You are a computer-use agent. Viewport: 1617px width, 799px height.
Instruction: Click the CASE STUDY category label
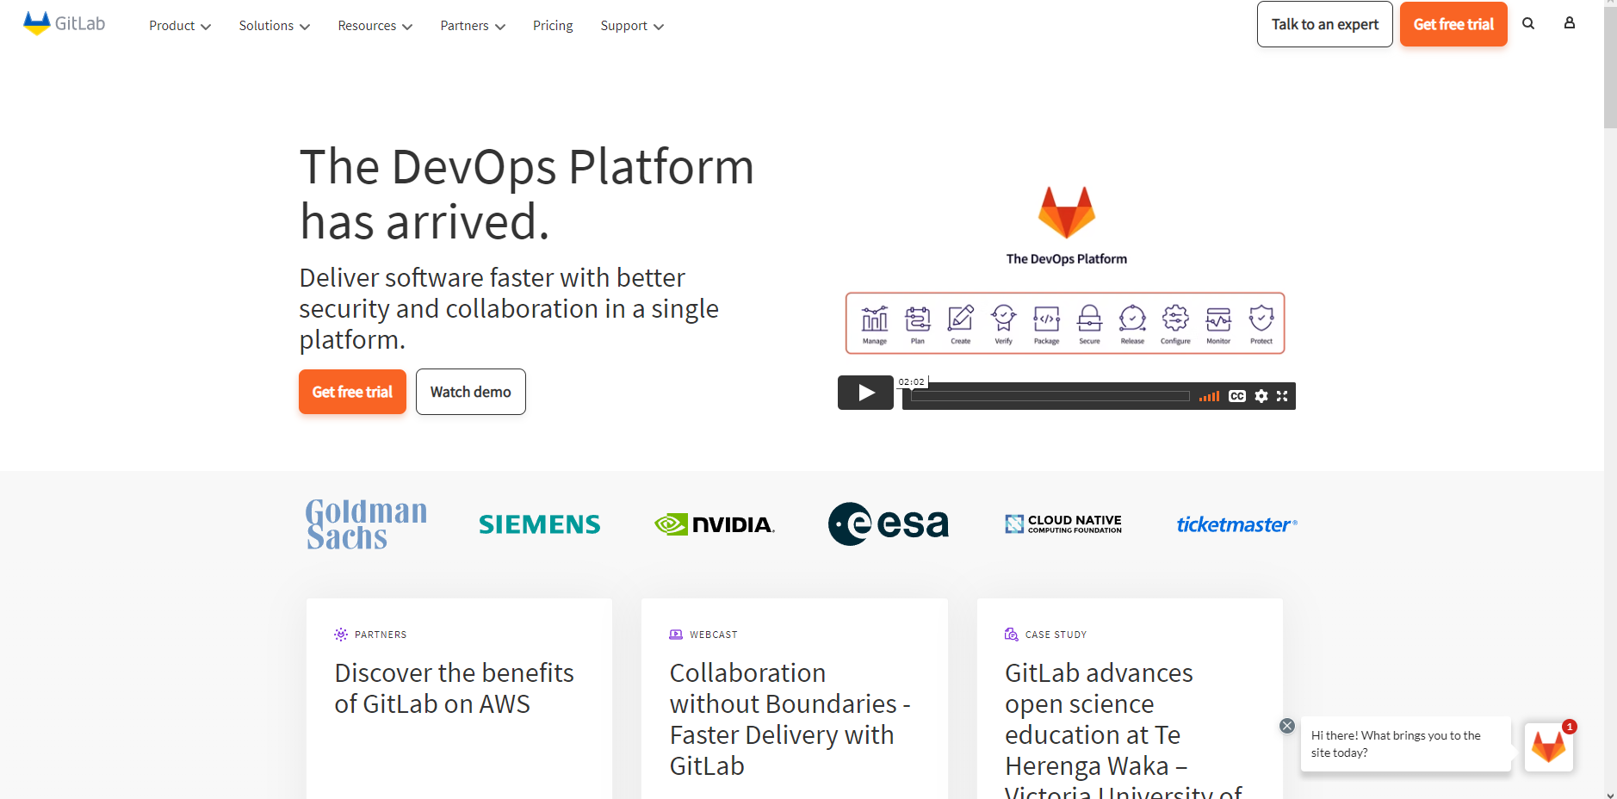[1056, 635]
